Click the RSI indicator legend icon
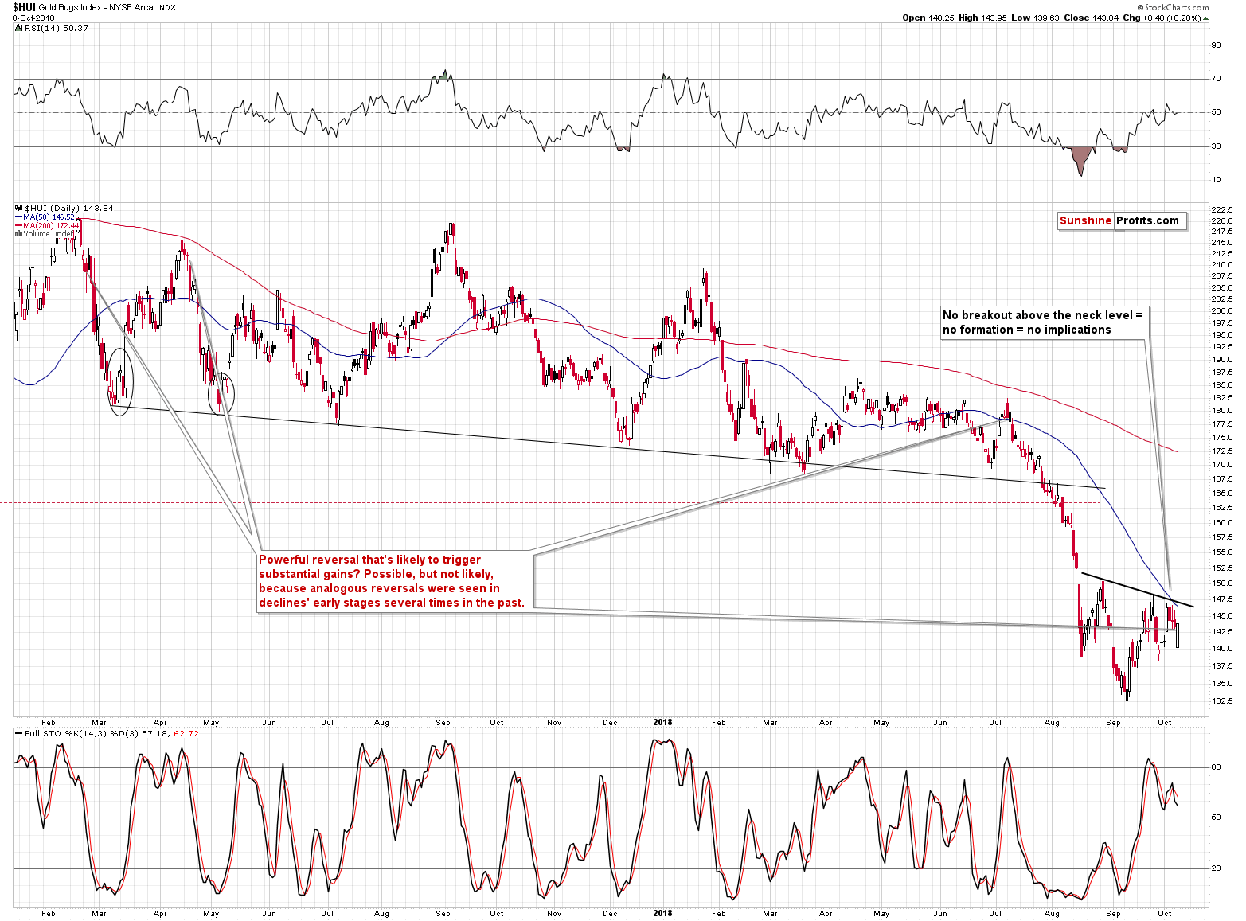The height and width of the screenshot is (921, 1246). (x=19, y=28)
